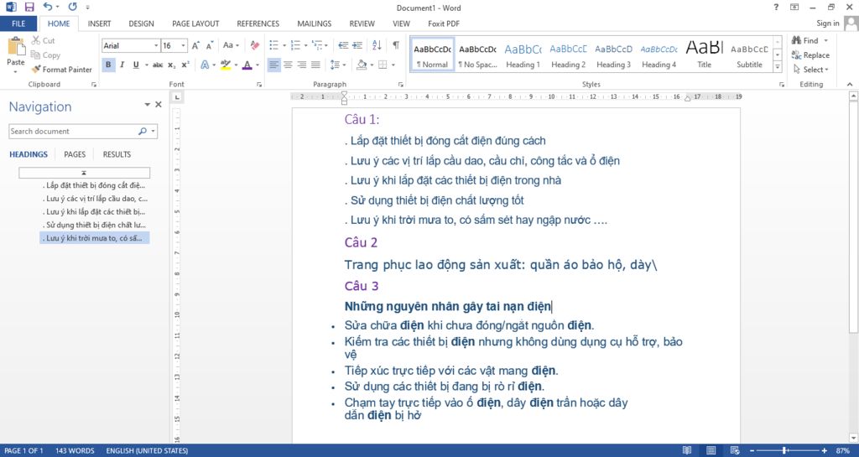Center align the paragraph

288,65
